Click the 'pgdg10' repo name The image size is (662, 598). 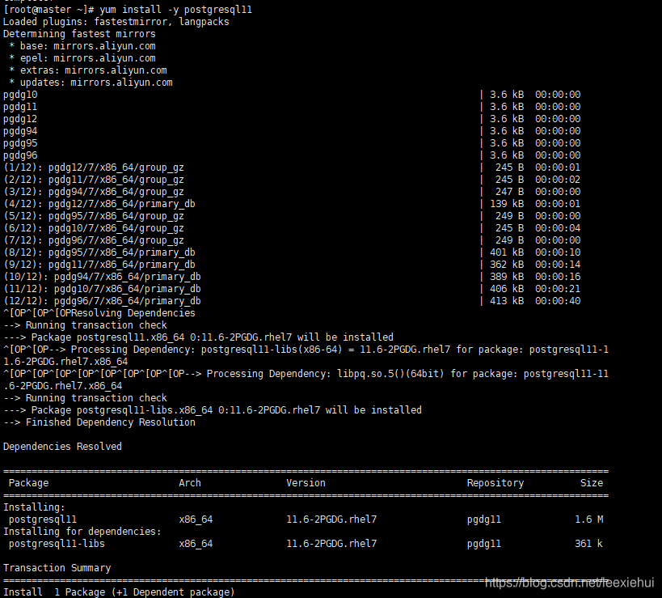[20, 95]
